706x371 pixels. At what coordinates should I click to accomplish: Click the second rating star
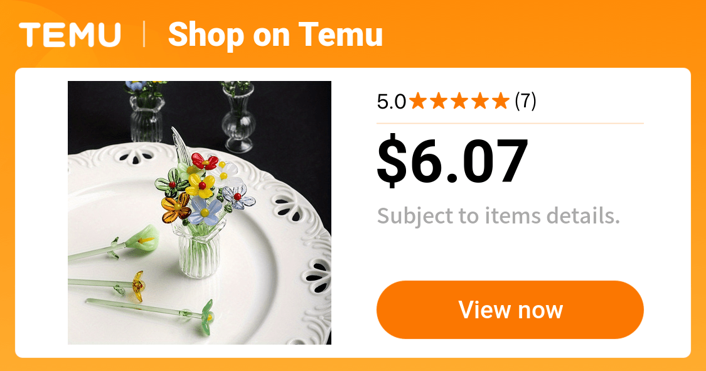pyautogui.click(x=439, y=101)
